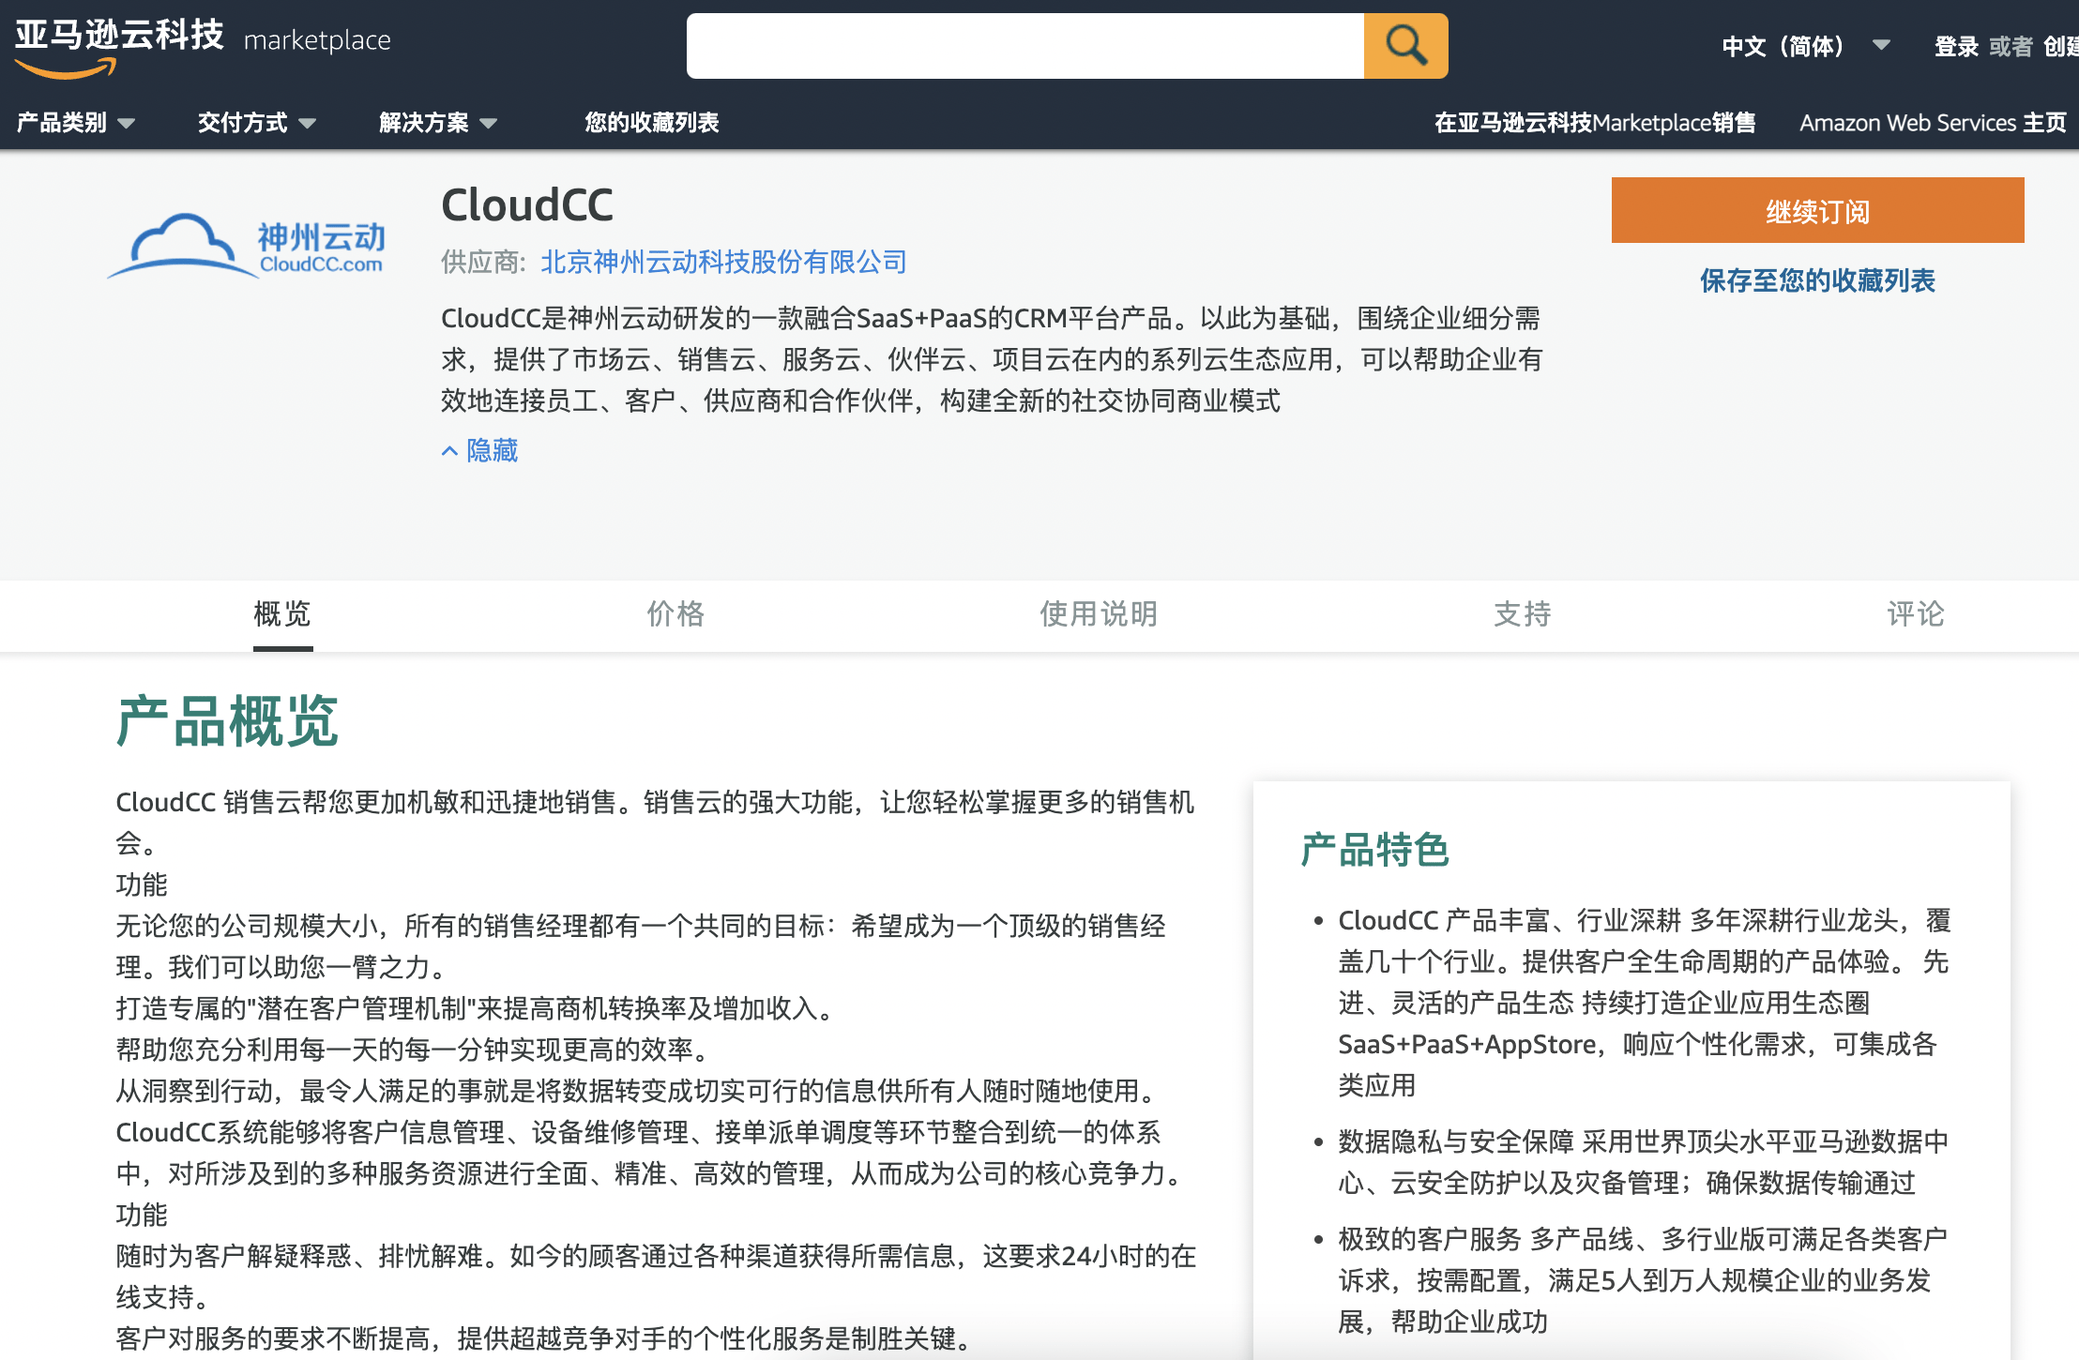Image resolution: width=2079 pixels, height=1360 pixels.
Task: Switch to the 价格 tab
Action: pos(674,614)
